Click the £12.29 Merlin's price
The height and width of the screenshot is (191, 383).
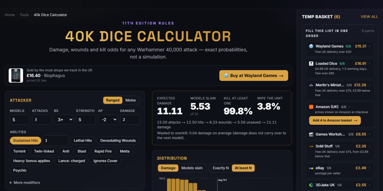[x=361, y=85]
